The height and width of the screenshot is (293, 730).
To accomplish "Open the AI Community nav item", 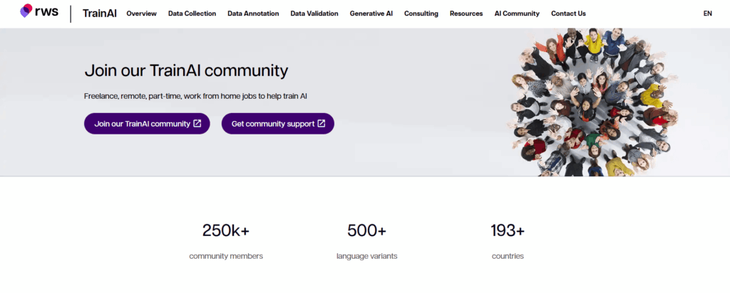I will coord(517,14).
